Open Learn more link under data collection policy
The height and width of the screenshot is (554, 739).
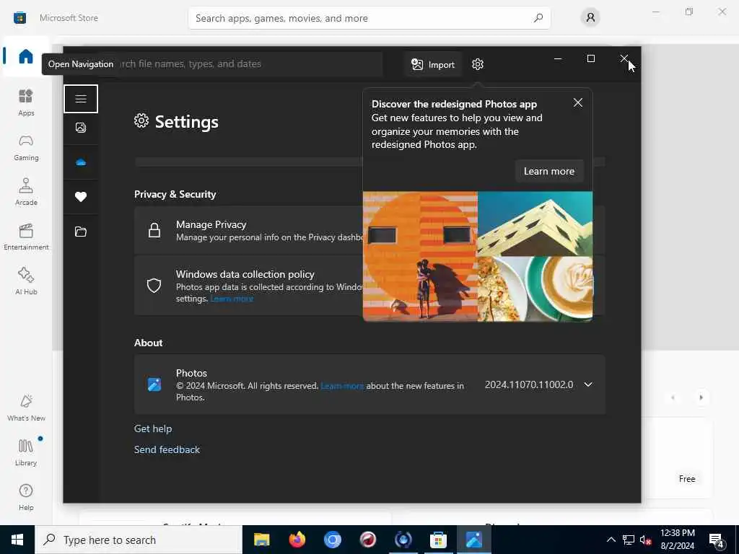coord(232,299)
